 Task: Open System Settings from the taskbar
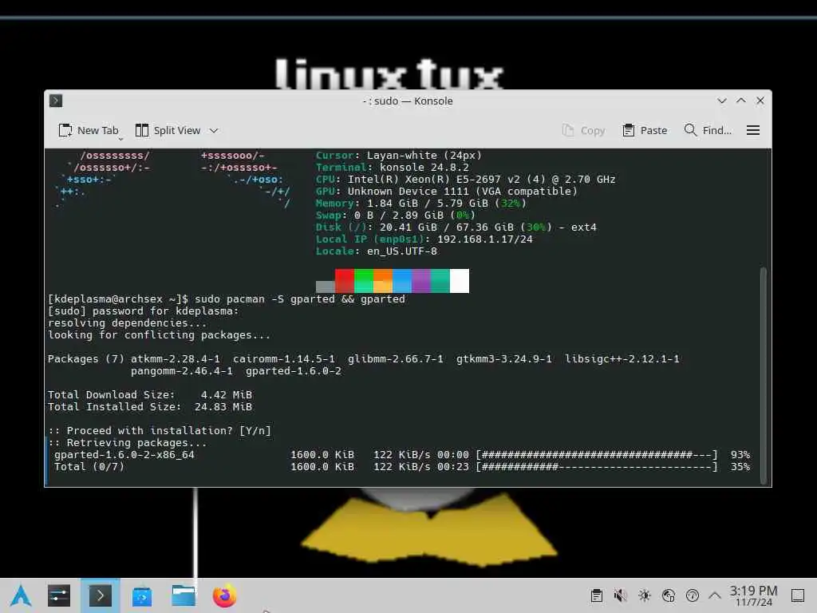click(x=59, y=595)
